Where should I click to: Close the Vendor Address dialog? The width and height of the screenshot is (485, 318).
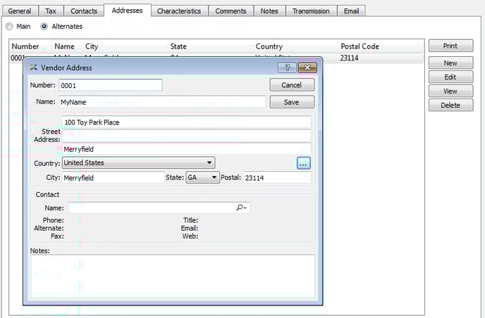point(307,68)
